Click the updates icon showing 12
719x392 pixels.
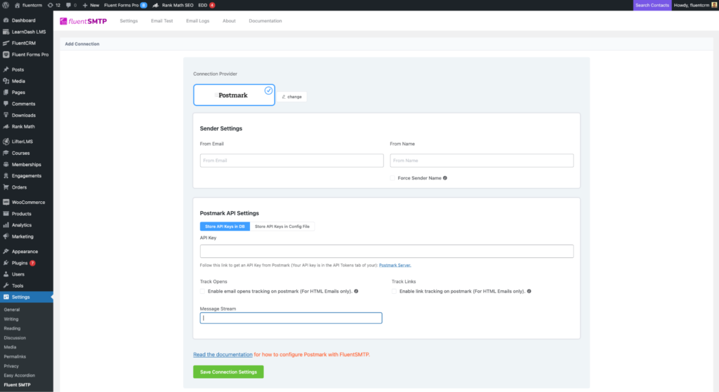point(51,5)
